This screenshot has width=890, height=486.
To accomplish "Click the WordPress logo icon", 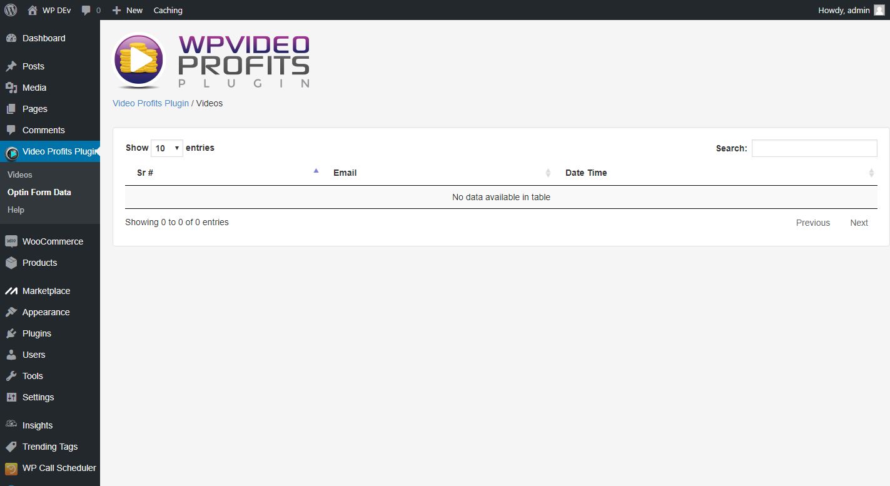I will coord(11,10).
